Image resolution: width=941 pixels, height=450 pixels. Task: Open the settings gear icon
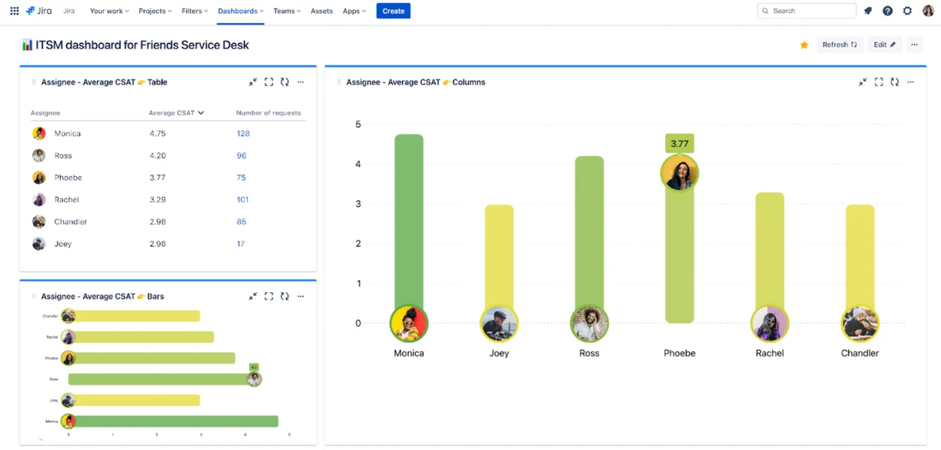pos(907,11)
